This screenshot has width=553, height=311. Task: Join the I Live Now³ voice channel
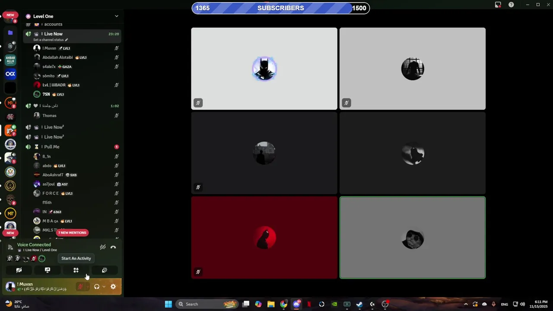(72, 137)
